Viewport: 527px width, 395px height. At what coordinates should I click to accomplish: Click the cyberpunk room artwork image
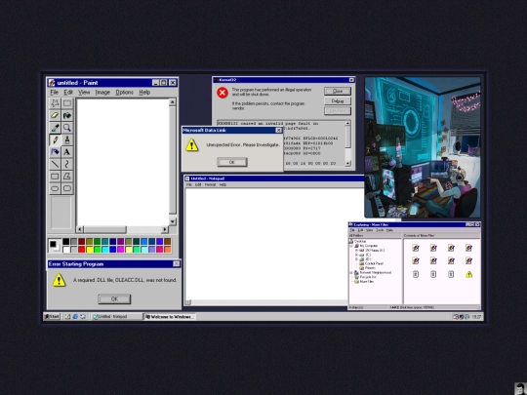(x=423, y=147)
